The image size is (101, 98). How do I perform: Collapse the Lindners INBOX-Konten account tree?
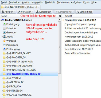click(1, 20)
